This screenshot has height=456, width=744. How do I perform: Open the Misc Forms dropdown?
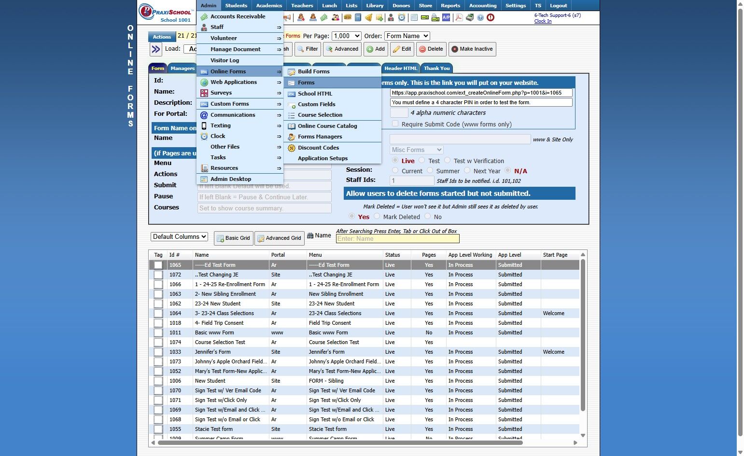point(417,150)
